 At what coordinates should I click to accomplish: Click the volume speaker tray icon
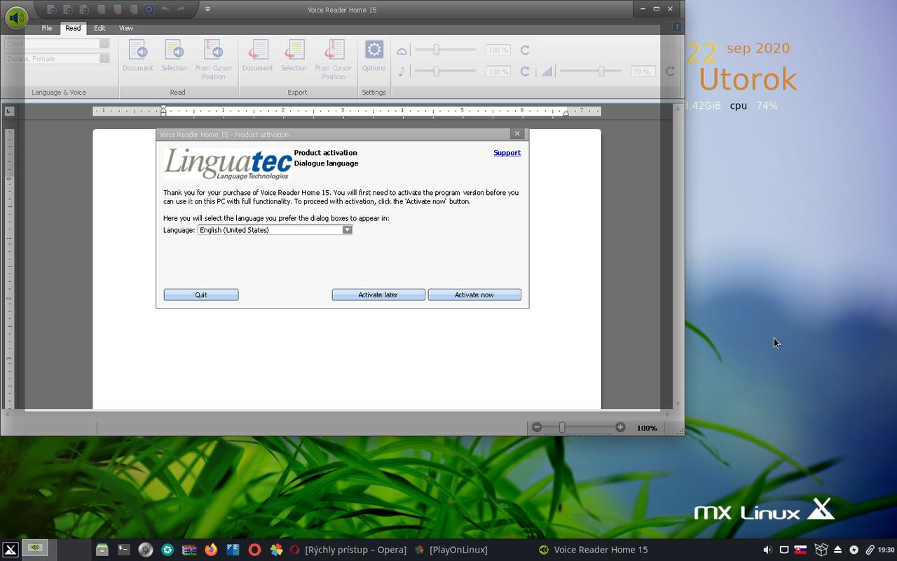(x=767, y=550)
